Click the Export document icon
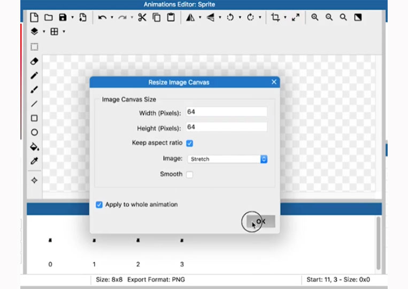The width and height of the screenshot is (408, 289). (83, 18)
